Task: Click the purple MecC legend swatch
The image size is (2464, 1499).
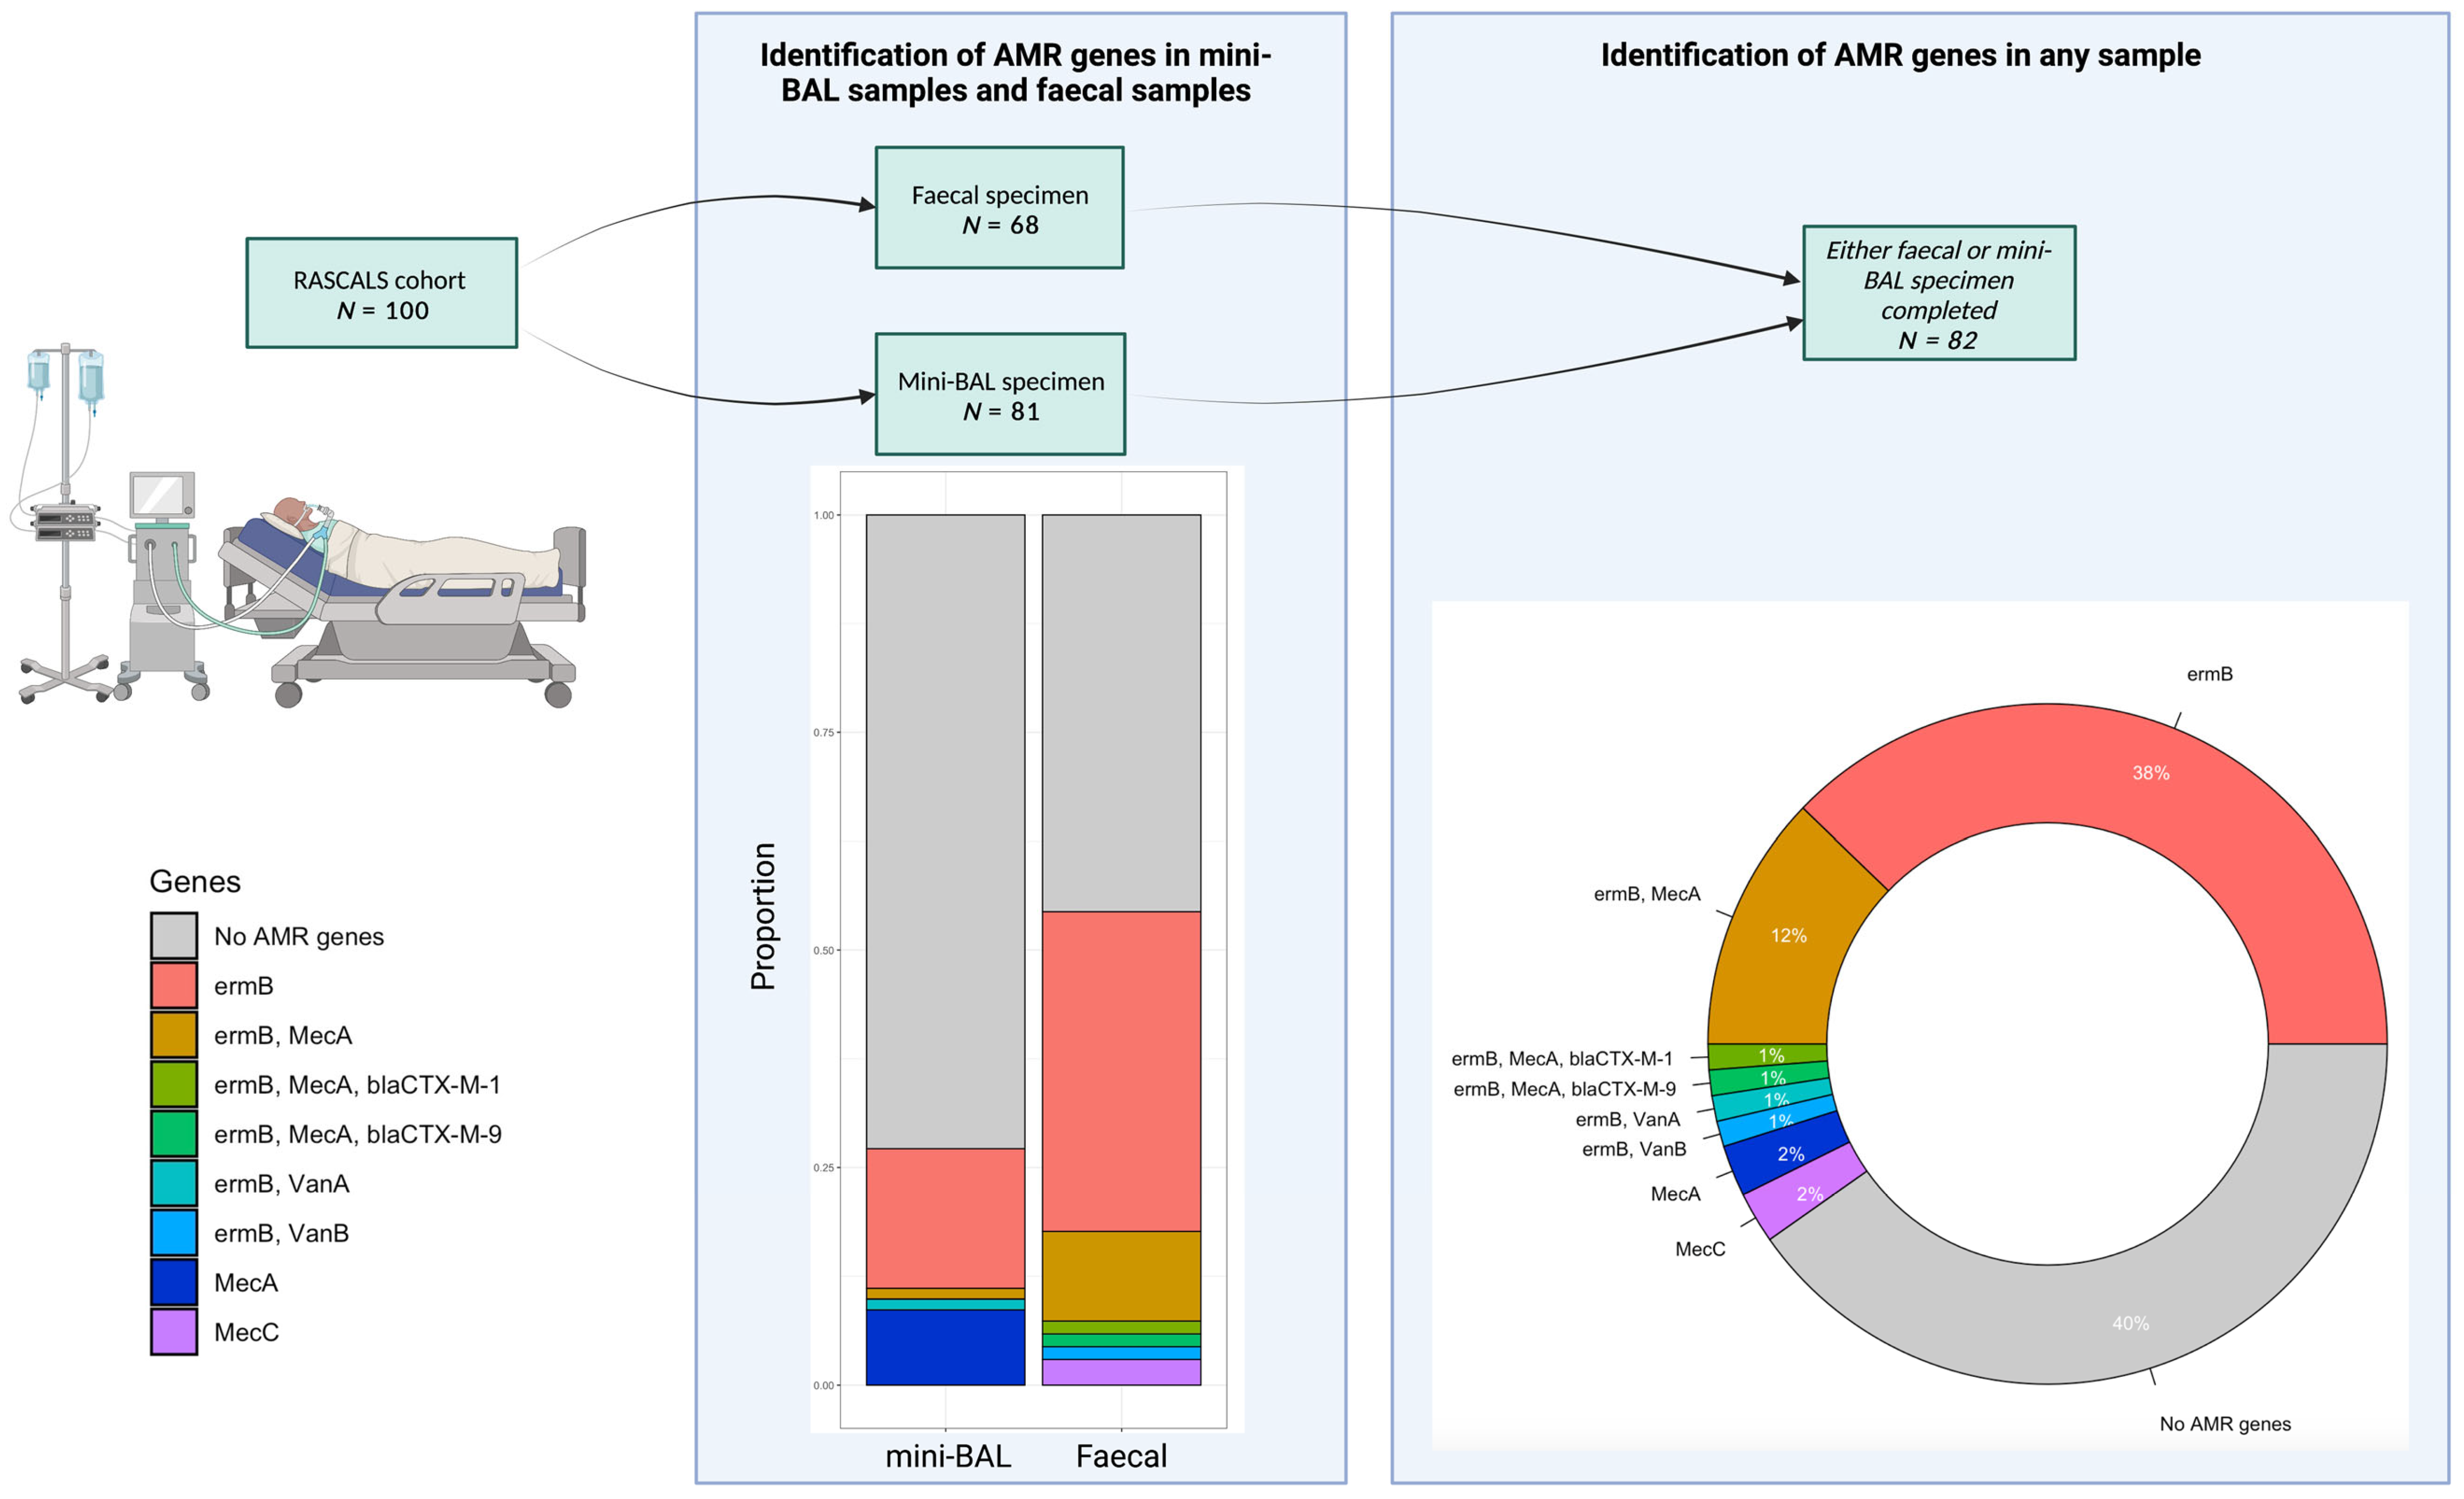Action: point(174,1332)
